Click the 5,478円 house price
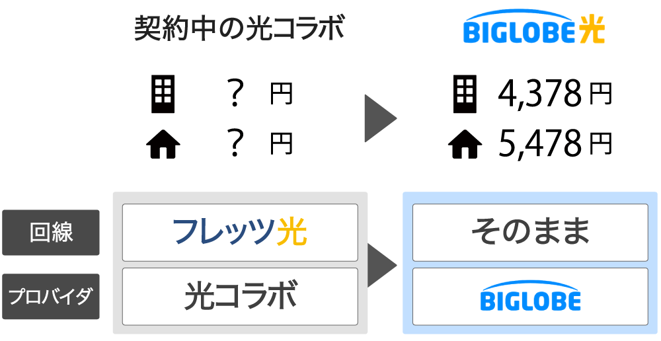 point(555,143)
